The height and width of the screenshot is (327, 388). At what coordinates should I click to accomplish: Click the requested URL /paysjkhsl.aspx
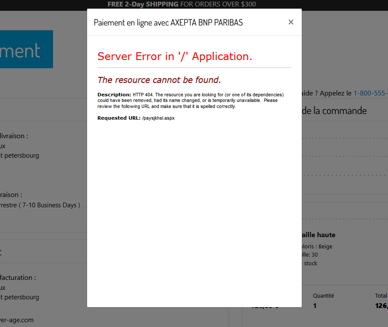click(158, 118)
